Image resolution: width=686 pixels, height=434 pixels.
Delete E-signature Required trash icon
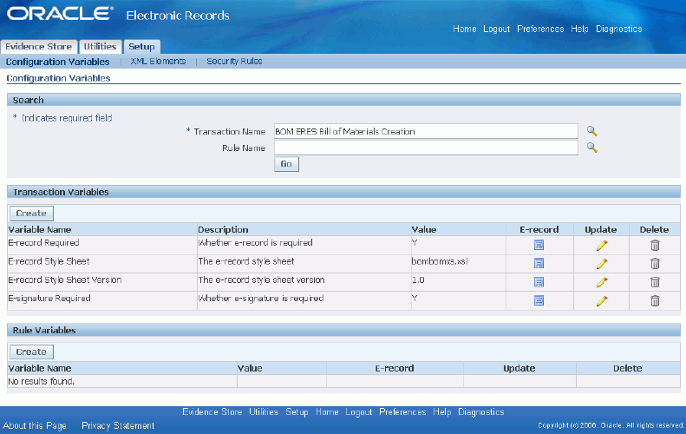coord(655,301)
